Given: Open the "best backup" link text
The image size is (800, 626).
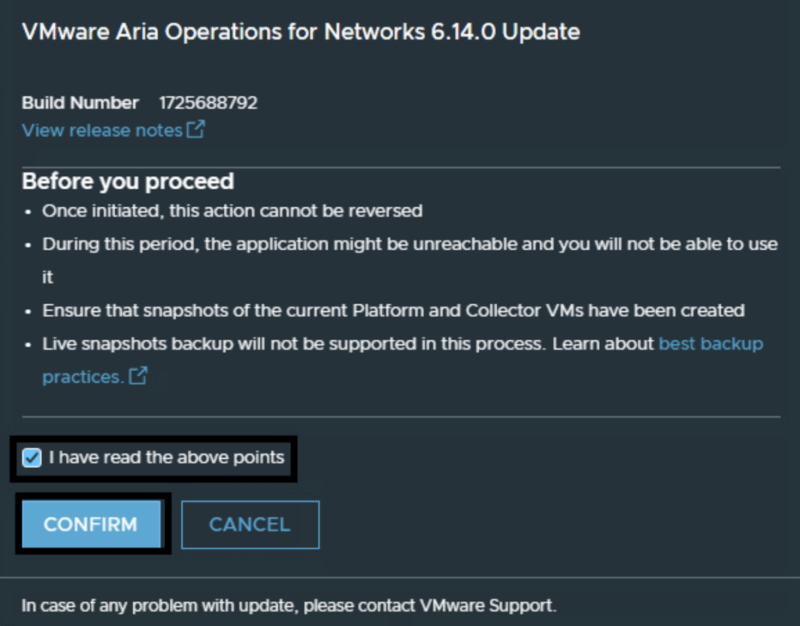Looking at the screenshot, I should click(x=710, y=344).
